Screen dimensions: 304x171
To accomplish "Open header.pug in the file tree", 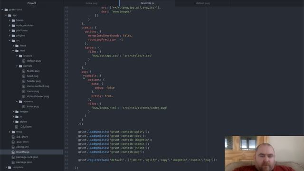I will point(34,81).
